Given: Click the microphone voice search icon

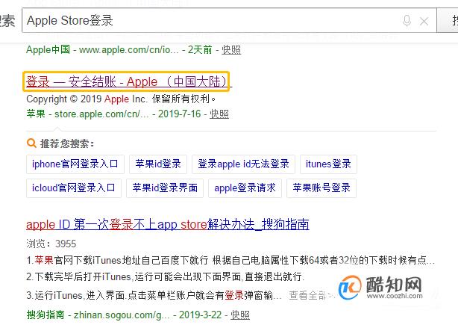Looking at the screenshot, I should 407,21.
